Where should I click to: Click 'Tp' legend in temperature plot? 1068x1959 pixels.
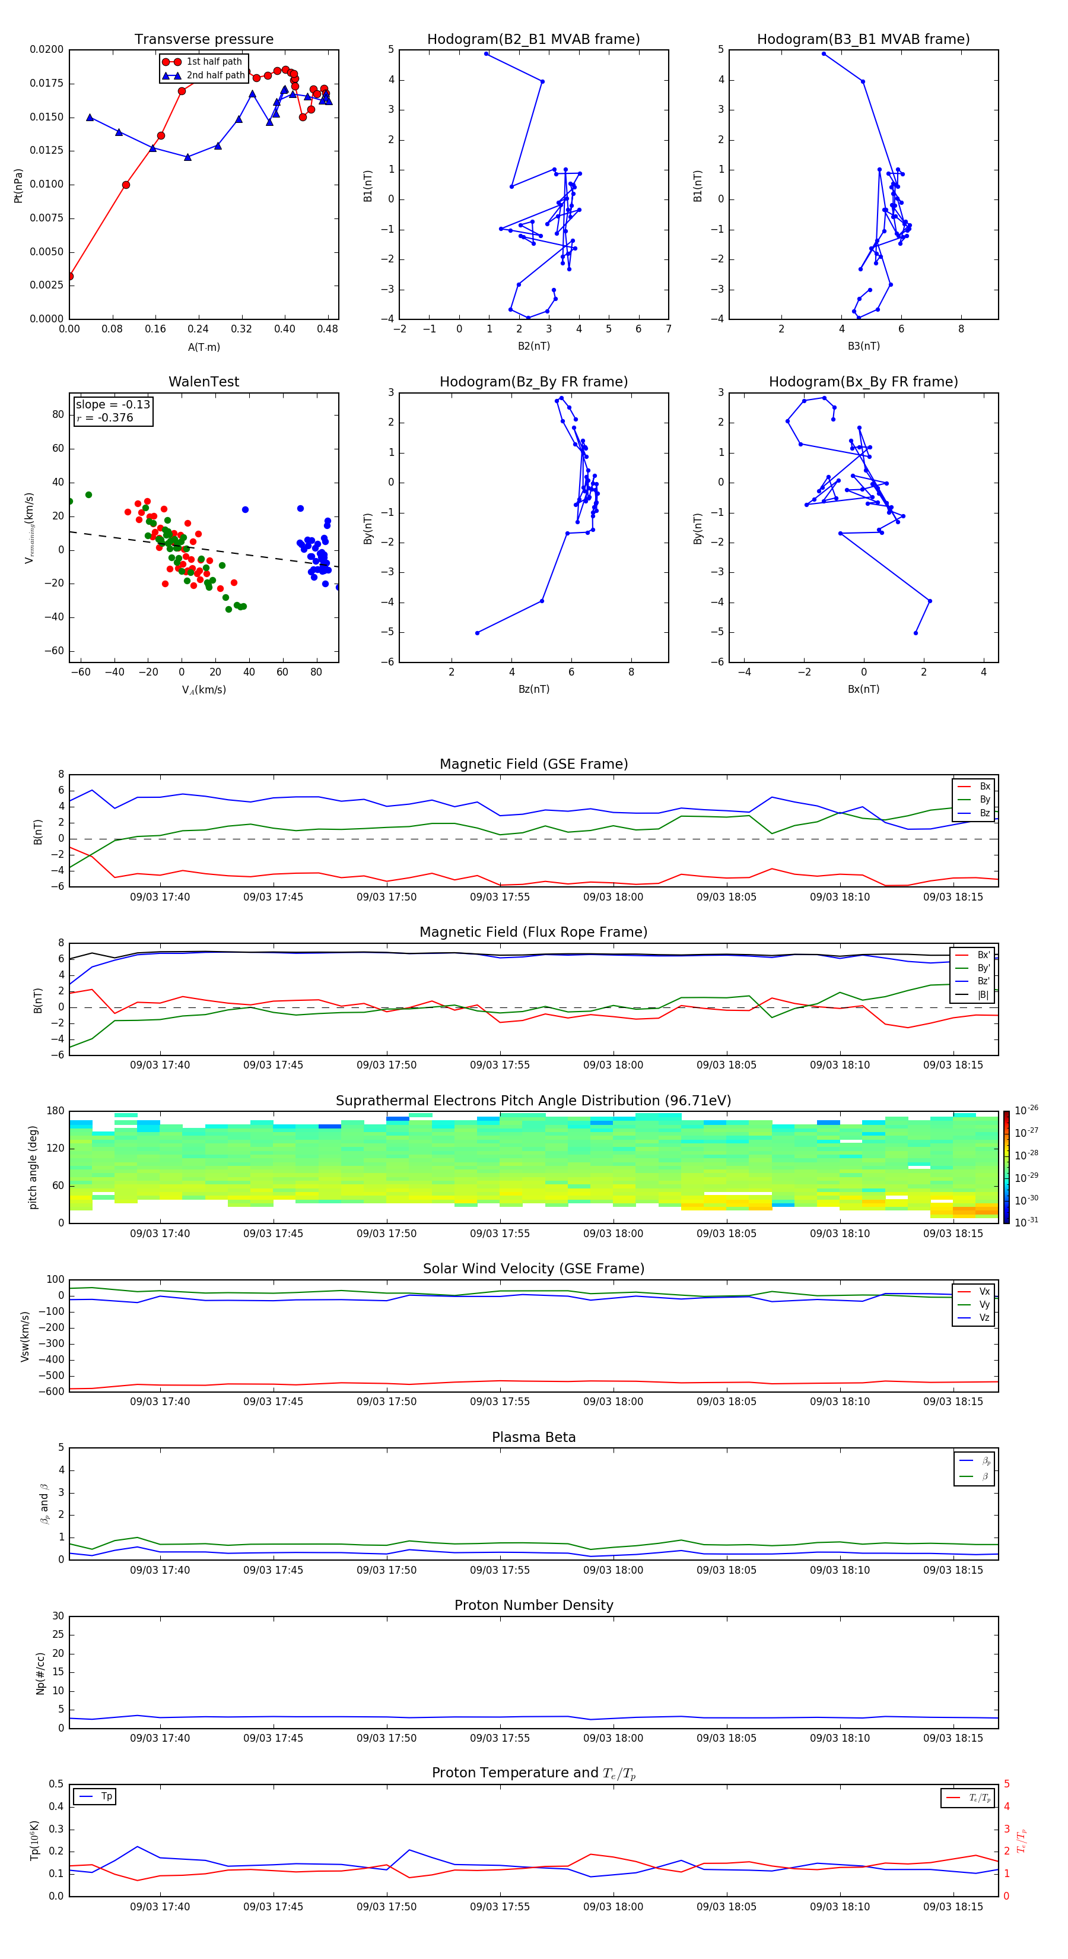tap(95, 1797)
